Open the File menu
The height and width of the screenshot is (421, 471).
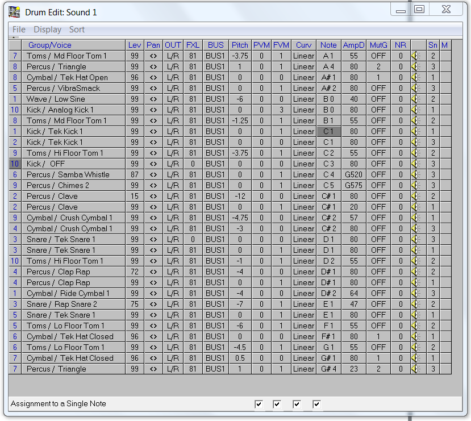[x=19, y=30]
